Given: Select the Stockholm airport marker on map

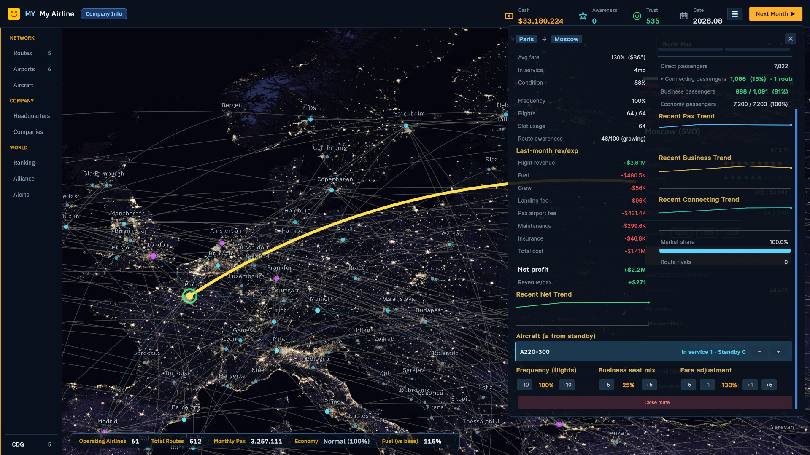Looking at the screenshot, I should (x=406, y=126).
